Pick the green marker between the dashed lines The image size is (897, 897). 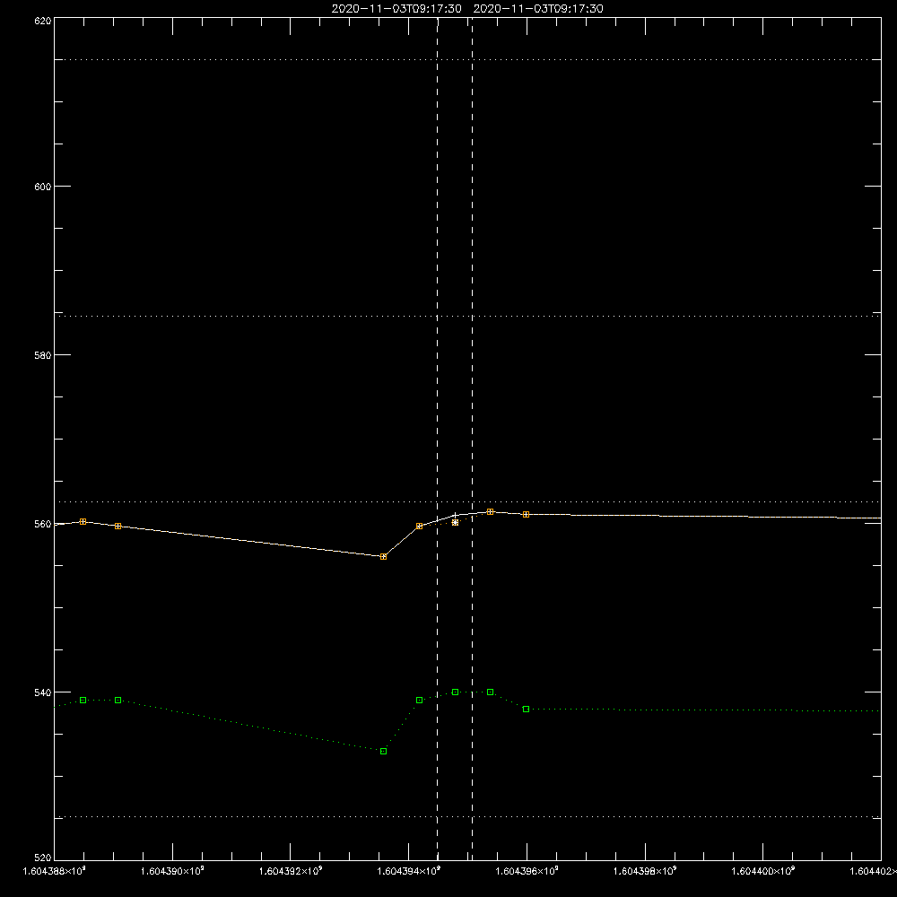[455, 692]
